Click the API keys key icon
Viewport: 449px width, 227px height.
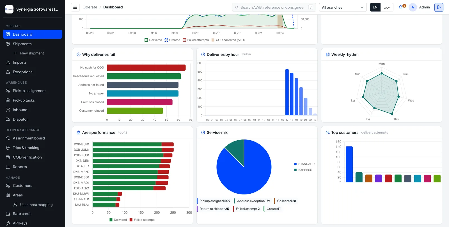[x=8, y=223]
